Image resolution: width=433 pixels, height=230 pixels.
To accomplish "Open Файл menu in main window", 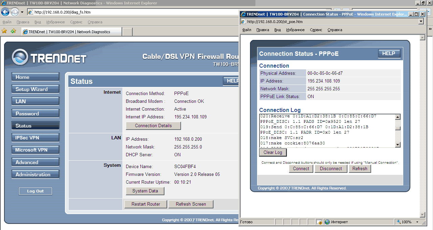I will tap(7, 22).
